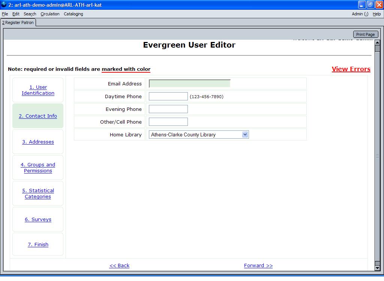The image size is (384, 281).
Task: Open Statistical Categories section
Action: tap(38, 194)
